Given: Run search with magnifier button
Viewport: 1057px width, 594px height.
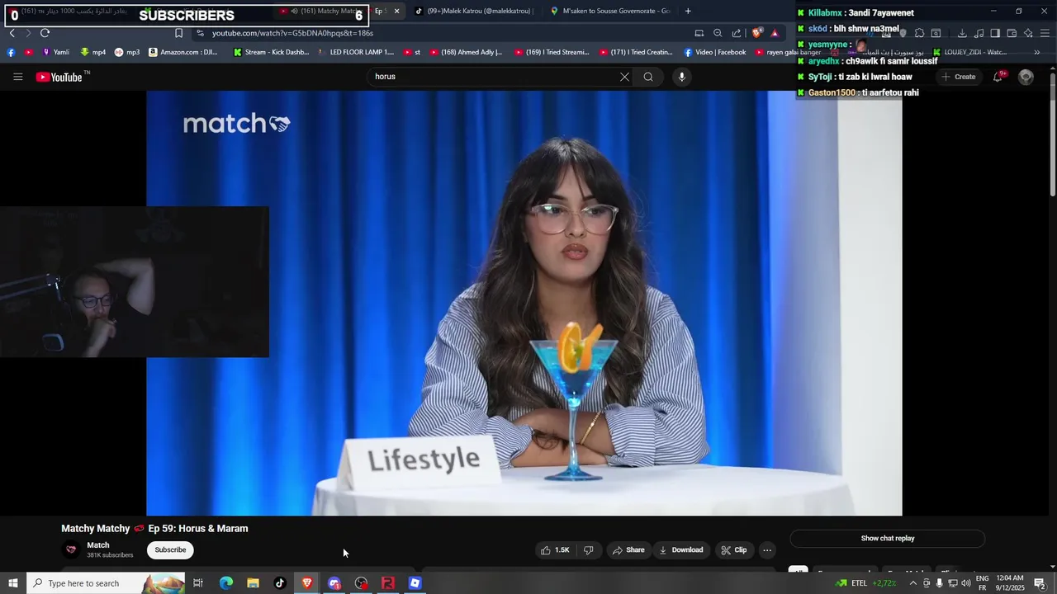Looking at the screenshot, I should click(x=648, y=77).
